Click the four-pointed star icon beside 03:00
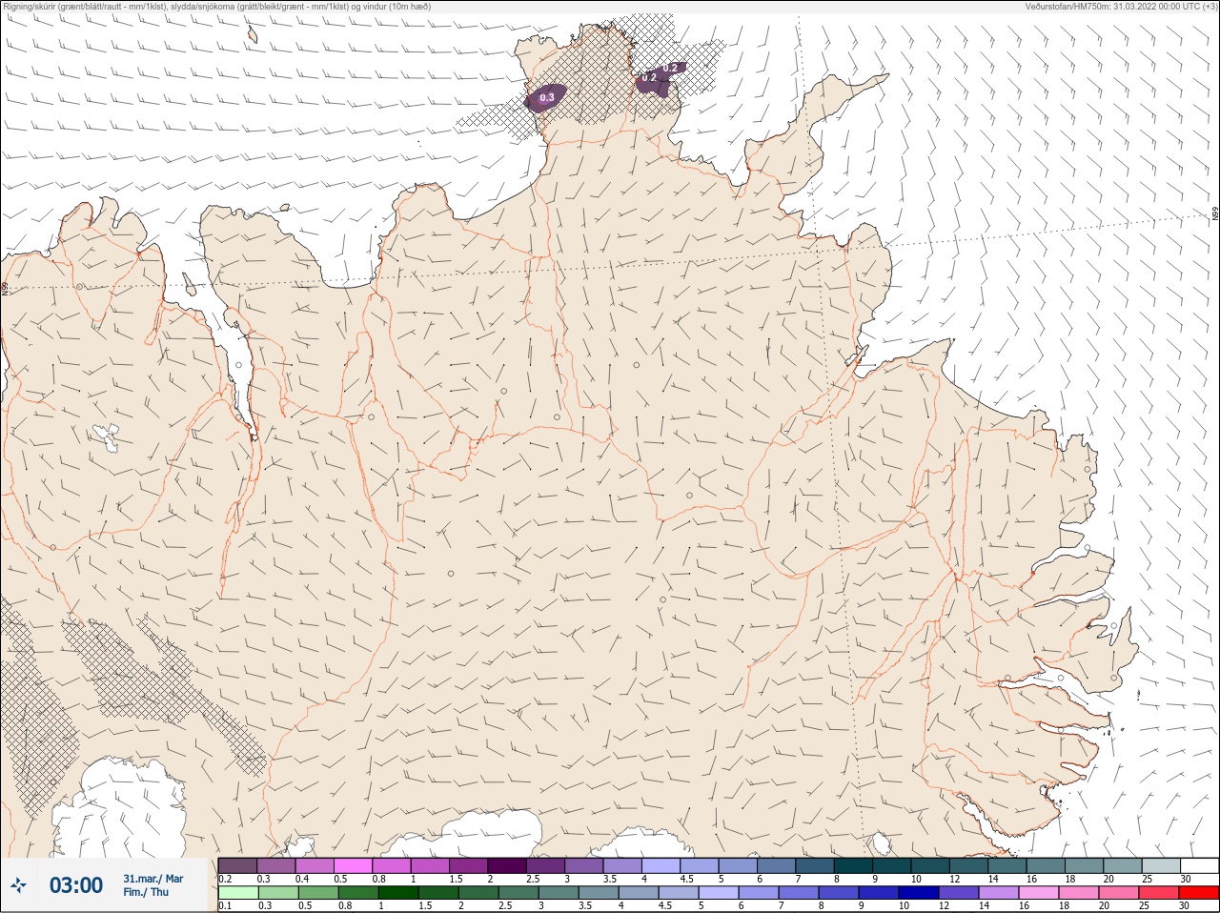This screenshot has width=1220, height=913. 19,885
